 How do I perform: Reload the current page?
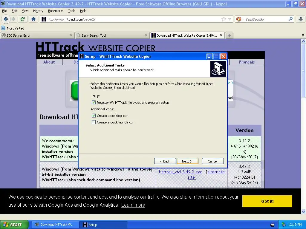23,19
